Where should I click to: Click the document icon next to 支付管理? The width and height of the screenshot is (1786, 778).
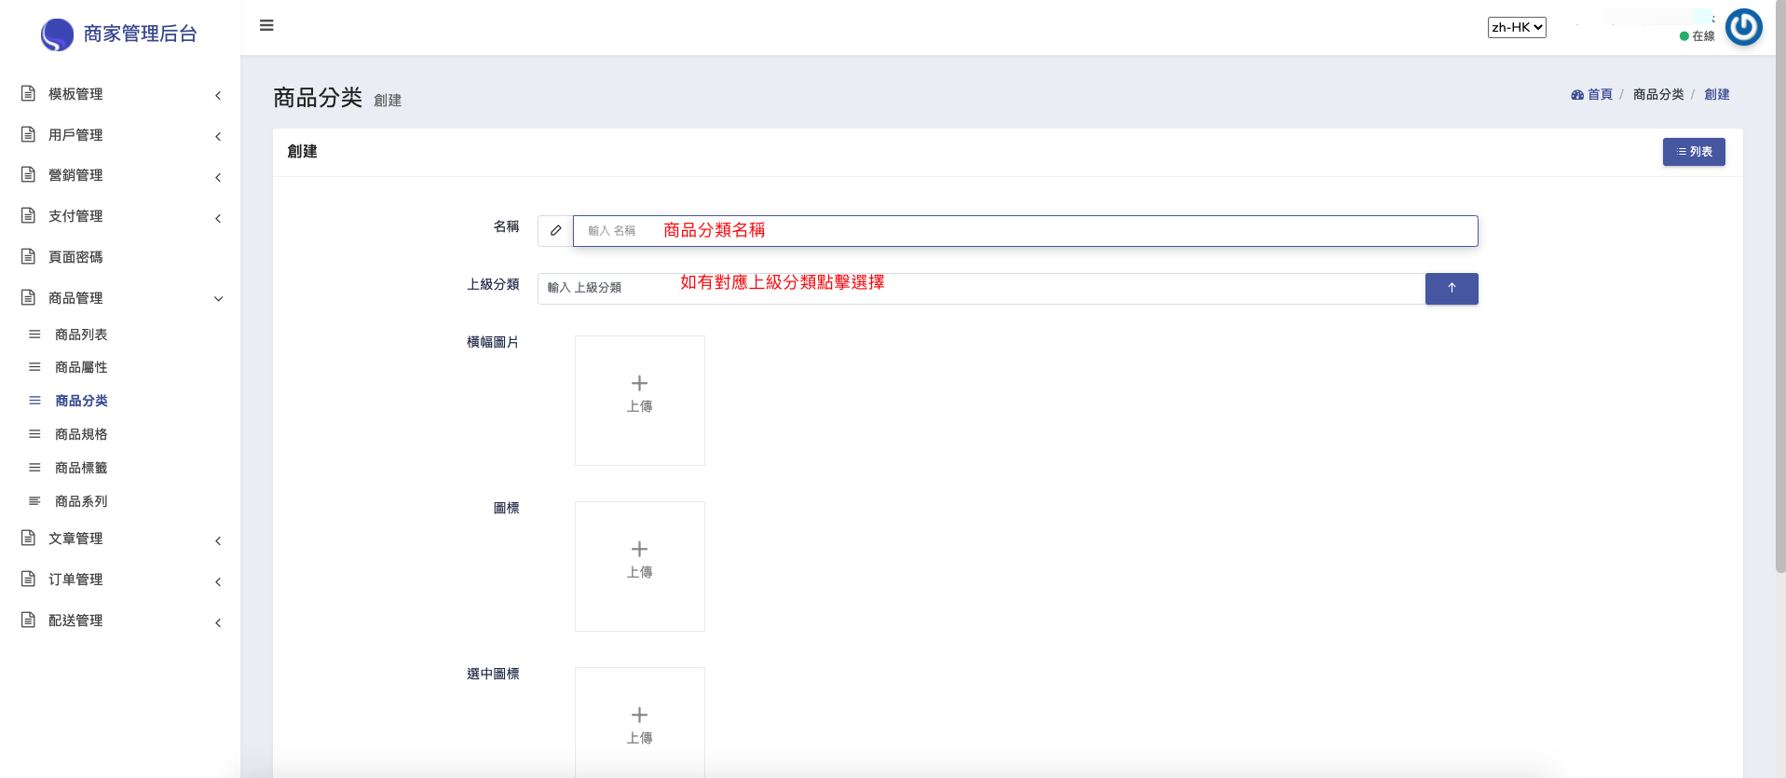pos(29,215)
